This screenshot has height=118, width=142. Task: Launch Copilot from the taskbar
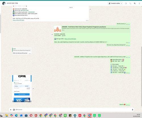12,115
